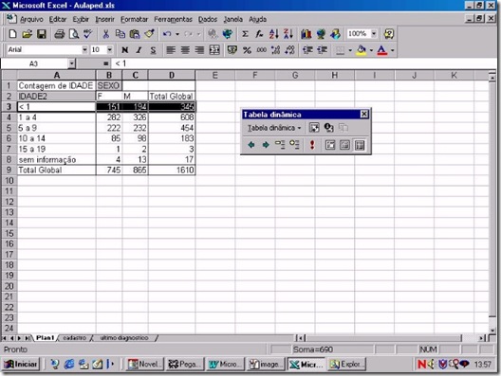Switch to the cadastro sheet tab

[x=74, y=338]
